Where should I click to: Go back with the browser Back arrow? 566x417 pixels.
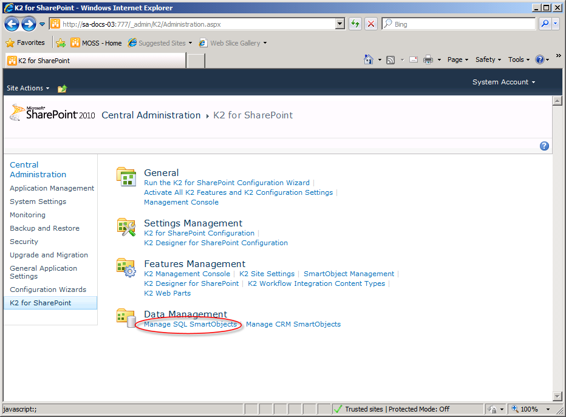click(12, 24)
